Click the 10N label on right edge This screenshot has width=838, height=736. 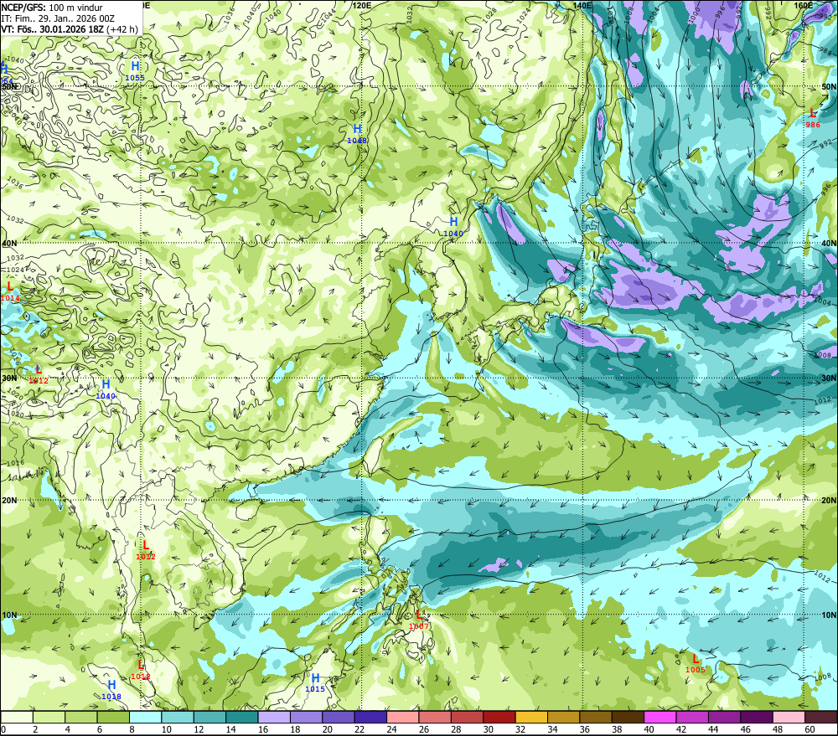829,615
